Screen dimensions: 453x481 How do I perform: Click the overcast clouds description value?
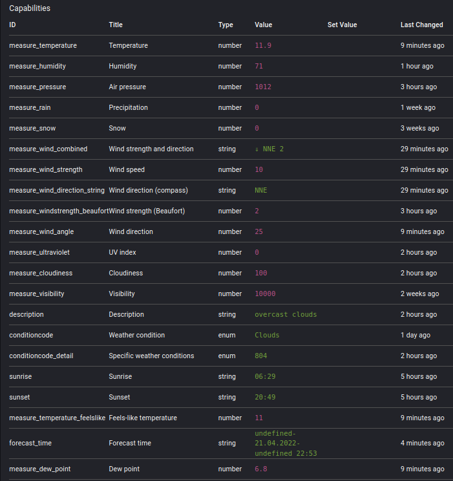(x=286, y=314)
